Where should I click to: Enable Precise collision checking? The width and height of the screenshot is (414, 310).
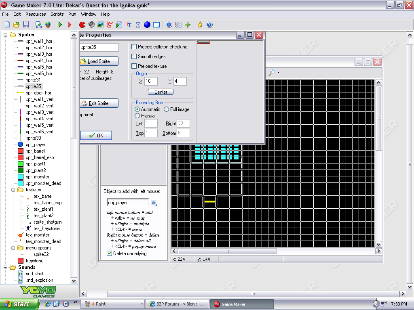(134, 47)
